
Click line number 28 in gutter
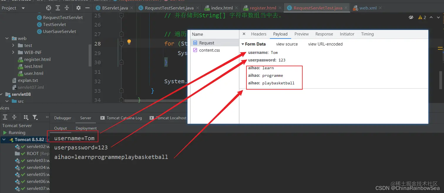tap(97, 44)
